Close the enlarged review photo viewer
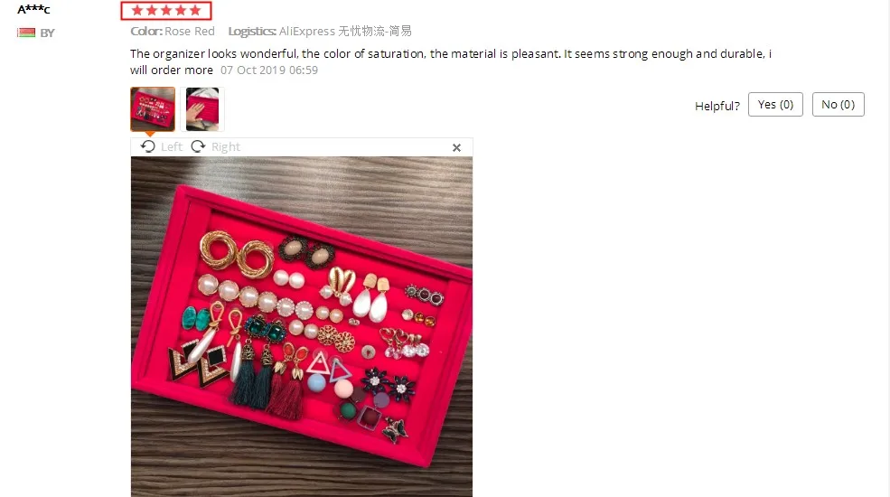This screenshot has height=497, width=890. 456,147
